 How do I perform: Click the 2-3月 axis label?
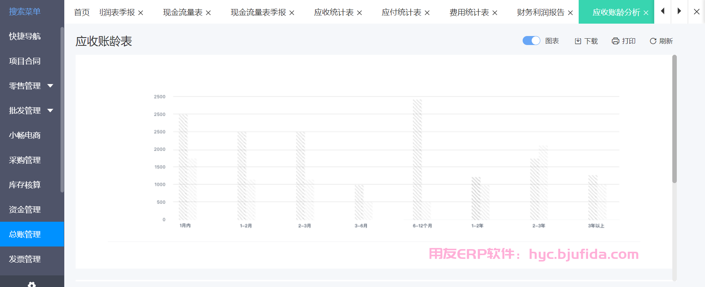point(305,226)
